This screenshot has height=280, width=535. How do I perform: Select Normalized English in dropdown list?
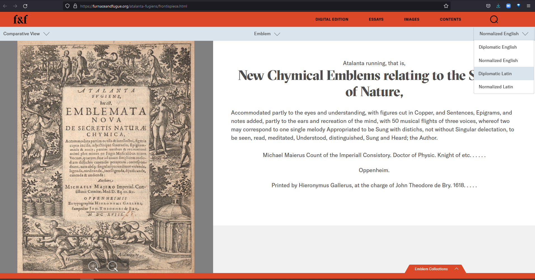click(504, 60)
